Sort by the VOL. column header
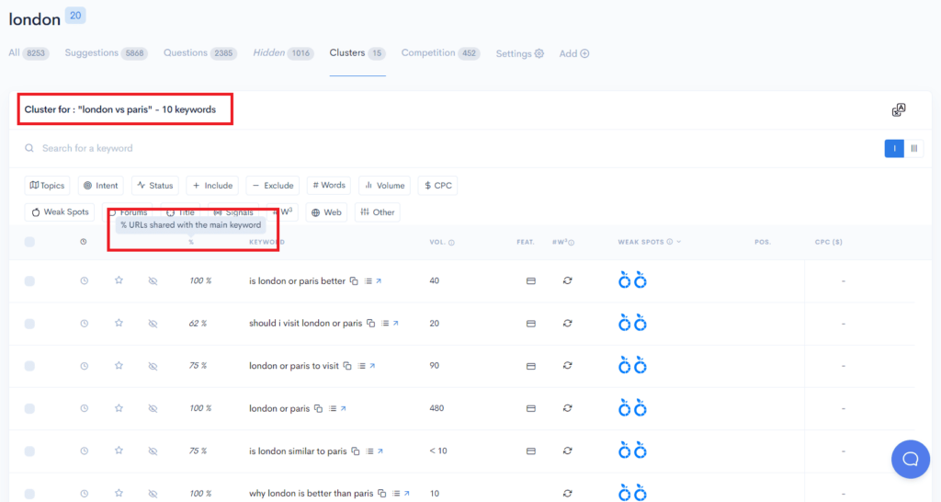 click(442, 242)
